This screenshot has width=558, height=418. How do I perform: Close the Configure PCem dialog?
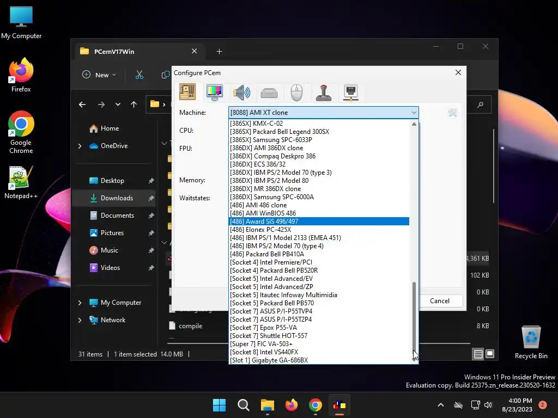458,72
